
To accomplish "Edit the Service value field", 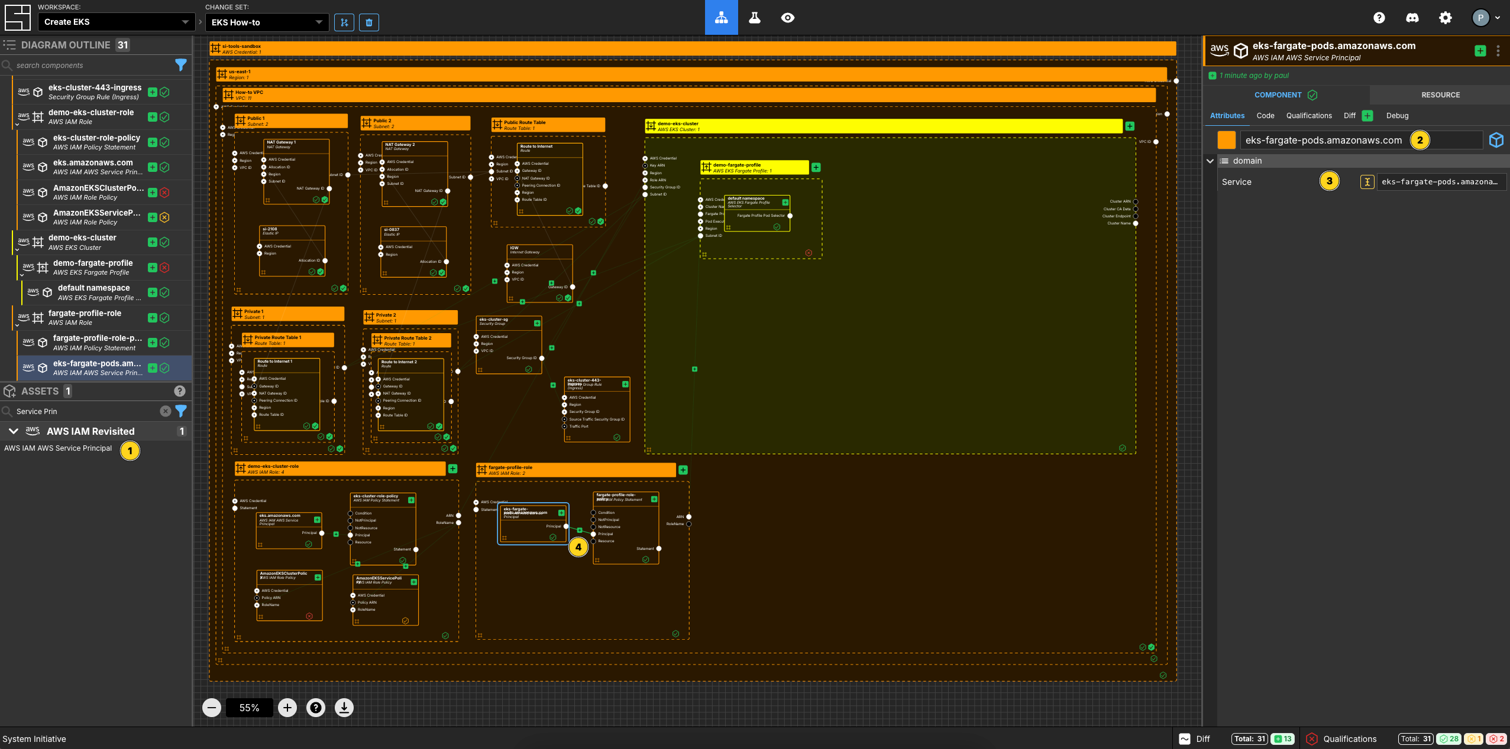I will click(1441, 182).
